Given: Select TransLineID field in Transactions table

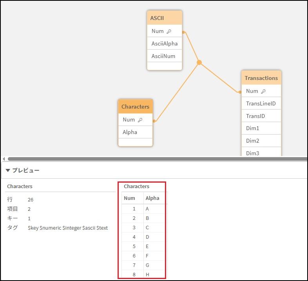Looking at the screenshot, I should [x=261, y=103].
